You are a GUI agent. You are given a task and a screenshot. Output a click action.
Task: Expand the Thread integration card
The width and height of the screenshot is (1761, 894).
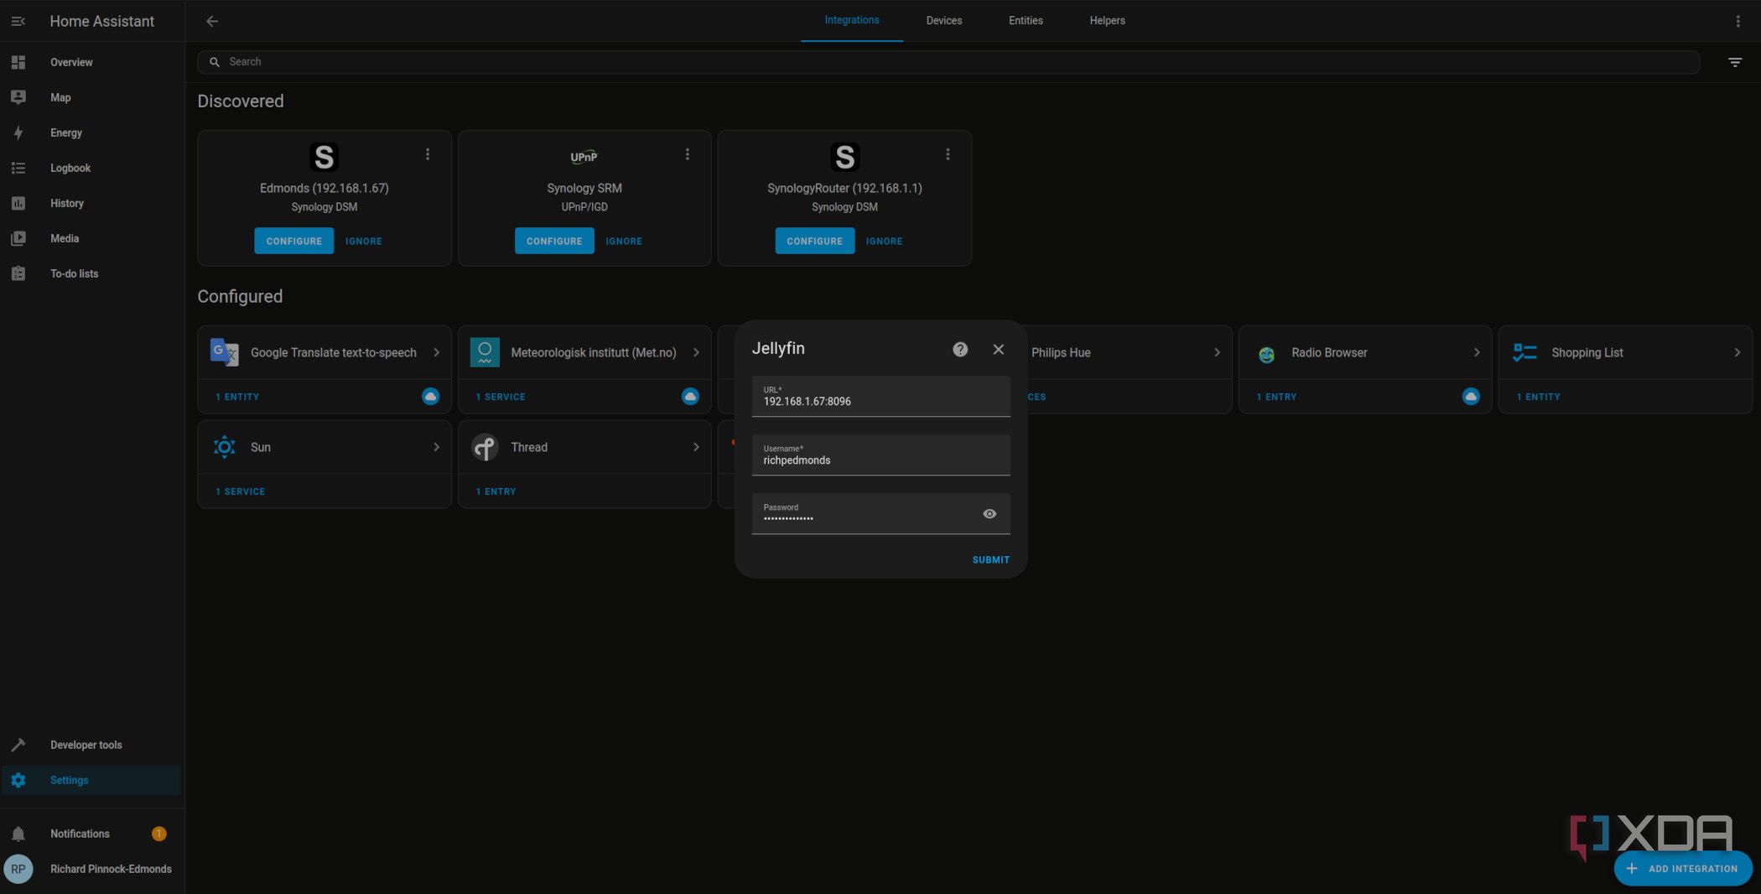click(x=696, y=447)
